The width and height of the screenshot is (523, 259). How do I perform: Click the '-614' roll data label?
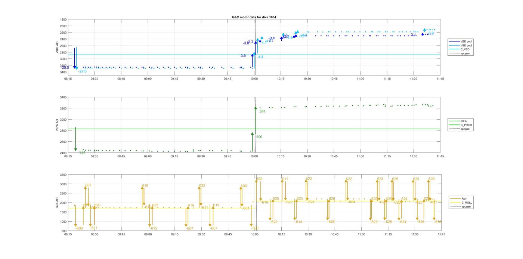pos(298,222)
